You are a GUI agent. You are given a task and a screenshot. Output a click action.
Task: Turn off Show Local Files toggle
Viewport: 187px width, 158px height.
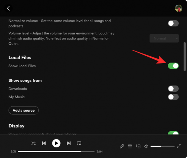tap(173, 66)
